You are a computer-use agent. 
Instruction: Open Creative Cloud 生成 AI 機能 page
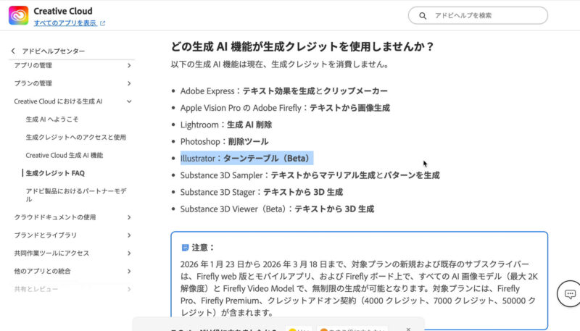65,155
